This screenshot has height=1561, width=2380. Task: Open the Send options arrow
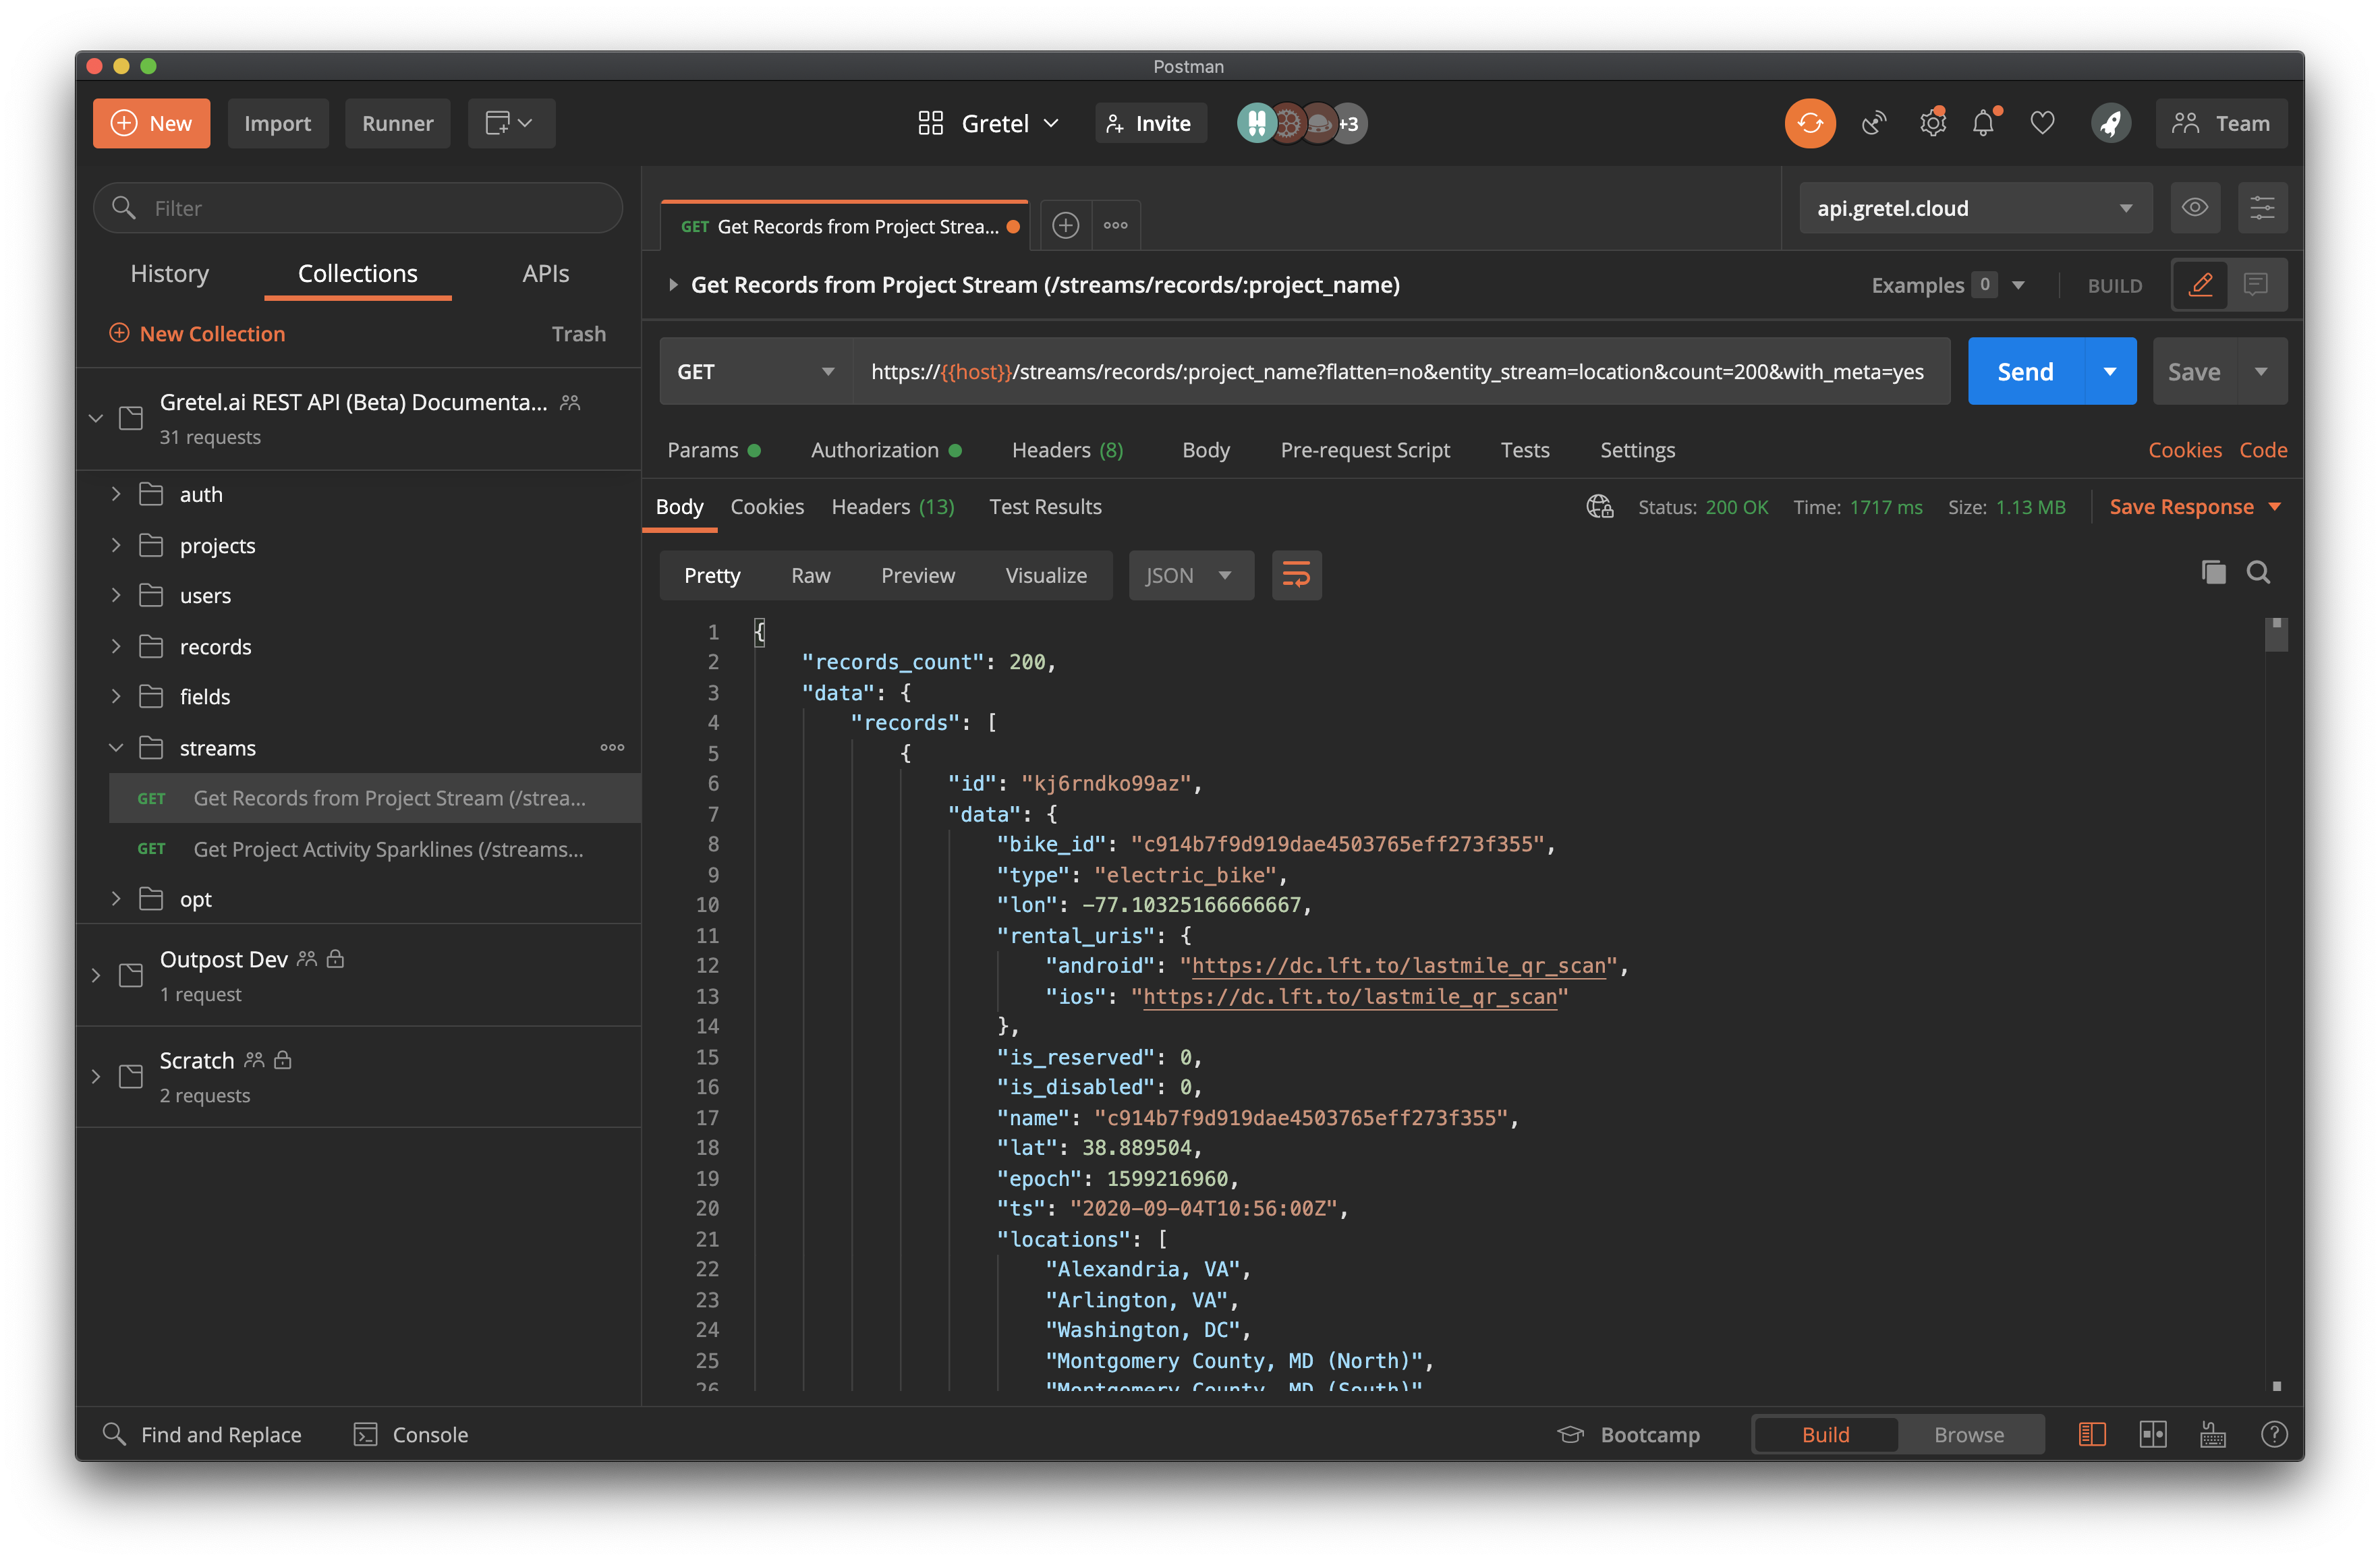(x=2109, y=371)
